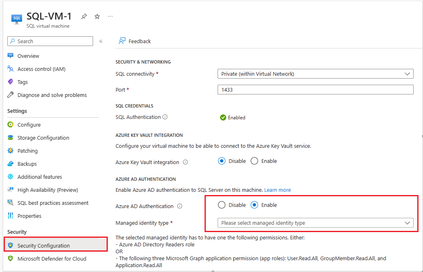Show info tooltip for Azure Key Vault integration
423x272 pixels.
185,162
